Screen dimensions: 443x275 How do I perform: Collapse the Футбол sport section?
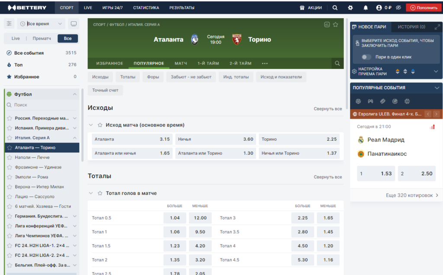coord(74,94)
